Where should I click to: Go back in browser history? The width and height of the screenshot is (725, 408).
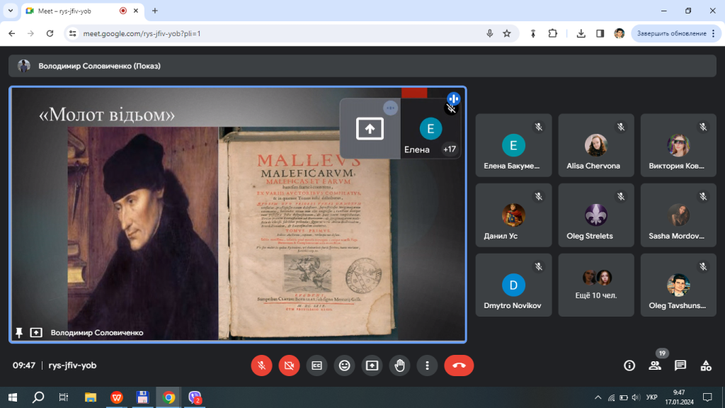coord(11,33)
